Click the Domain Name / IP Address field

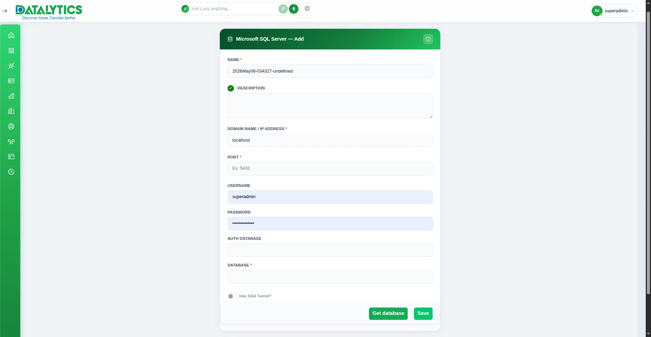pos(330,140)
